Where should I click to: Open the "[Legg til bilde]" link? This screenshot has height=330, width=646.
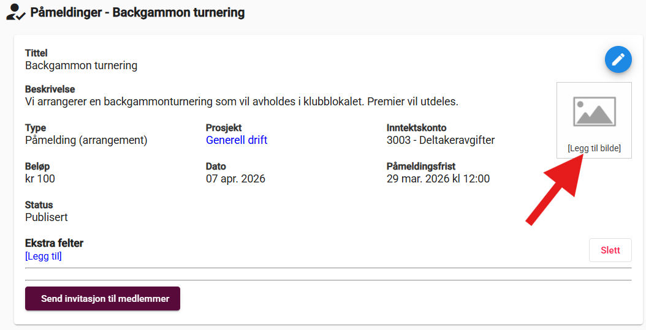click(594, 148)
